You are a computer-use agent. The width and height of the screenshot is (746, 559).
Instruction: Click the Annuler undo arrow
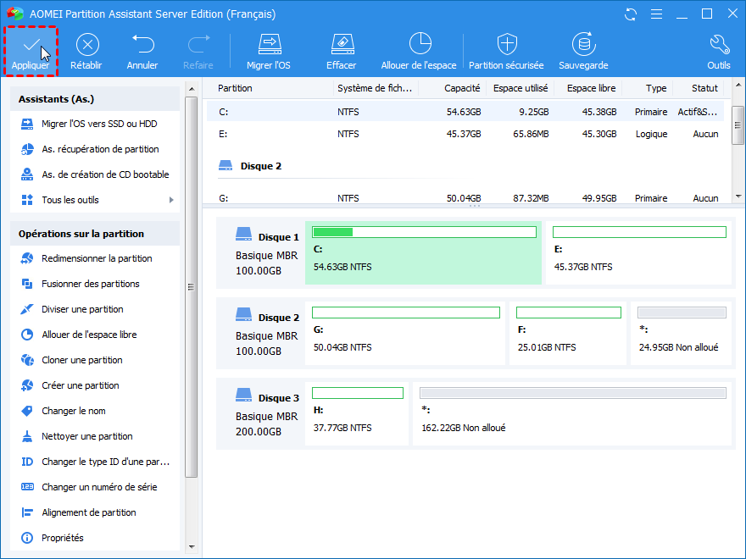[x=142, y=45]
